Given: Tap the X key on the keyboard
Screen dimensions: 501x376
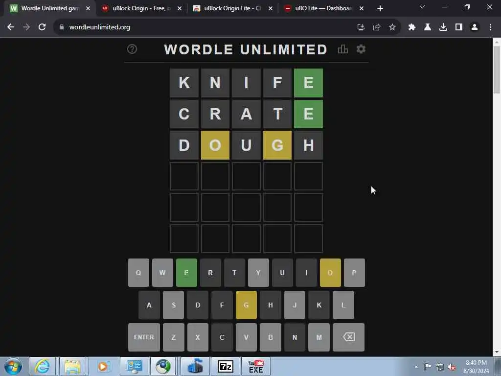Looking at the screenshot, I should click(x=198, y=337).
